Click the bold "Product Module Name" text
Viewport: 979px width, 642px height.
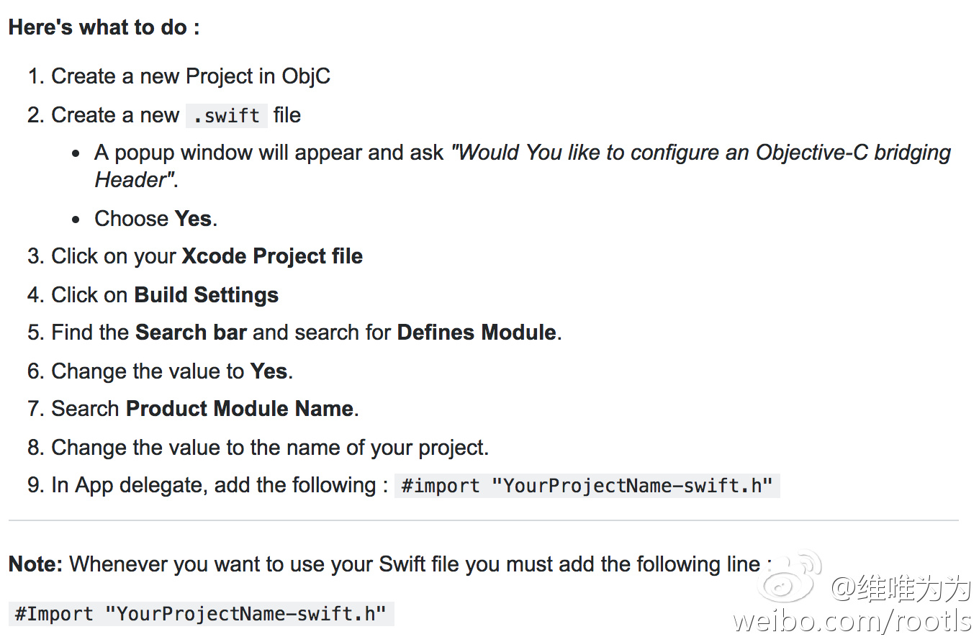240,409
